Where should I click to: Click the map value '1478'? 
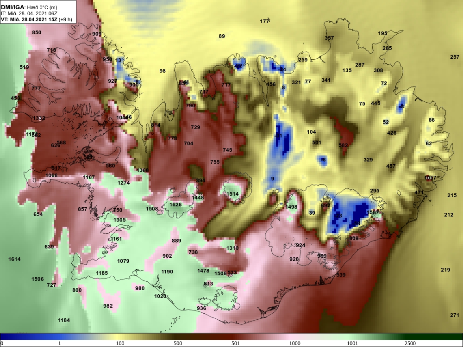click(203, 271)
